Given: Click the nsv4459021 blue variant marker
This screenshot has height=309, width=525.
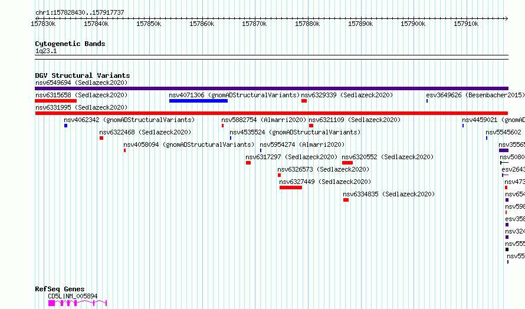Looking at the screenshot, I should click(x=463, y=126).
